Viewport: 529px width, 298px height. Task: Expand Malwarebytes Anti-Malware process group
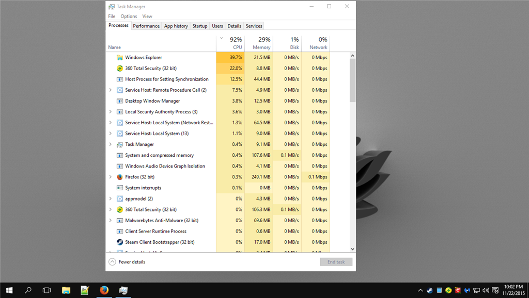(x=111, y=220)
